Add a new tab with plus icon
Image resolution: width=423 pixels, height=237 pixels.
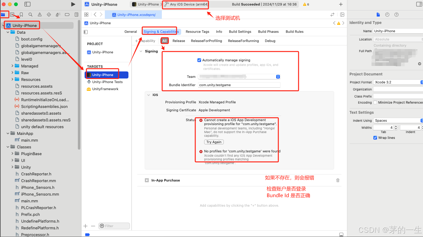(x=341, y=4)
